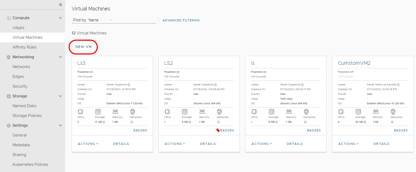Open the Find by Name dropdown
Image resolution: width=416 pixels, height=172 pixels.
pyautogui.click(x=111, y=20)
